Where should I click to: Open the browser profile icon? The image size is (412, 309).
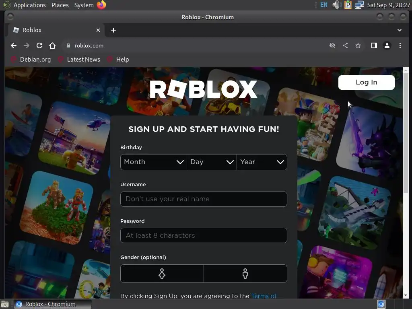coord(387,45)
